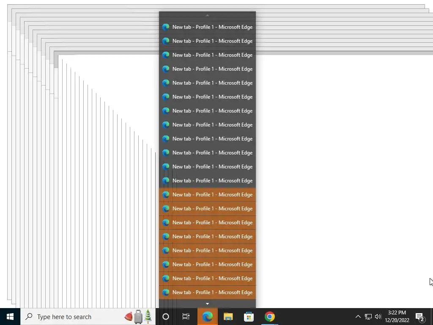Switch to Google Chrome on the taskbar
Screen dimensions: 433x325
269,317
